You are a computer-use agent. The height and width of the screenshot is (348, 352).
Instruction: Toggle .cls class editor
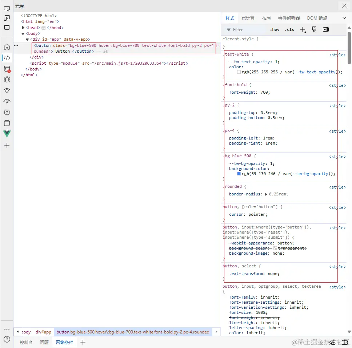(289, 29)
